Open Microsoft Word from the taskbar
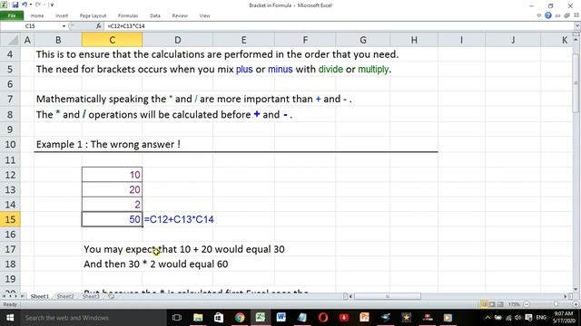The image size is (581, 326). pyautogui.click(x=281, y=318)
